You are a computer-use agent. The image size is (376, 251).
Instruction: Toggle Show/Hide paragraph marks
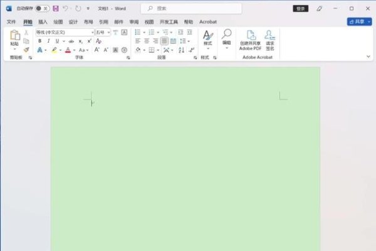coord(191,50)
